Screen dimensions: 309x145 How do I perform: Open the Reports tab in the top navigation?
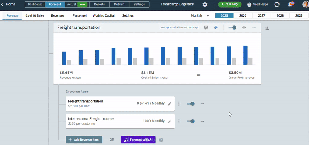pyautogui.click(x=99, y=4)
